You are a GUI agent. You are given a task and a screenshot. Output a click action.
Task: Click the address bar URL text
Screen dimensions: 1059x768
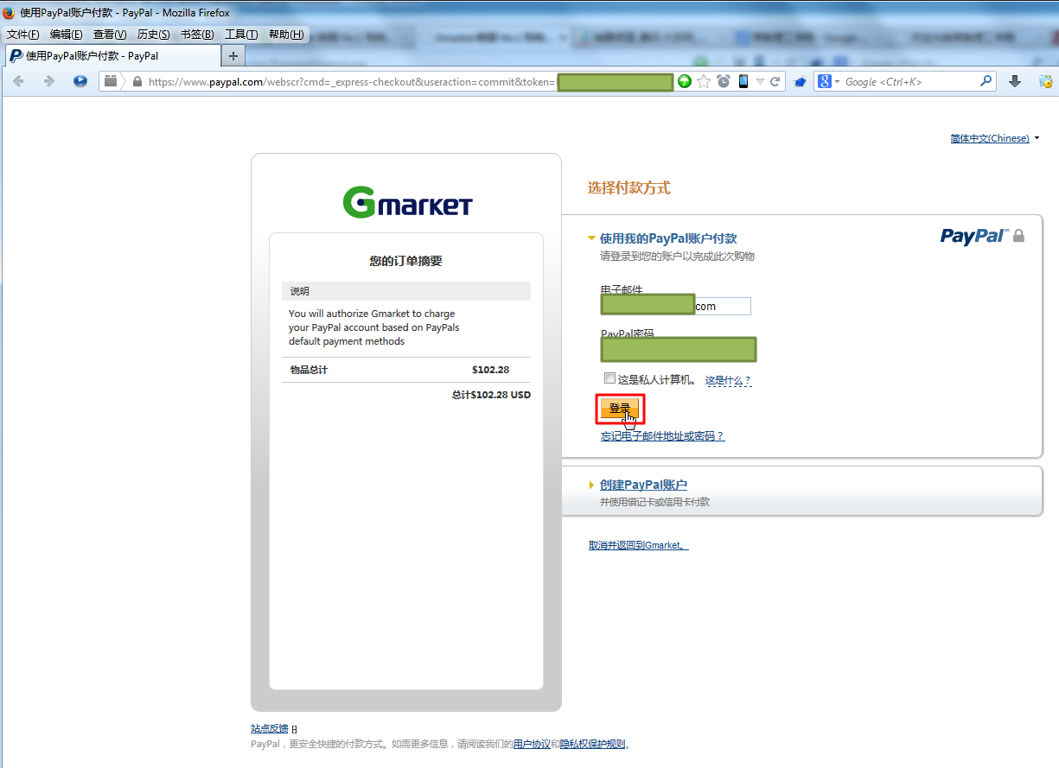pyautogui.click(x=352, y=82)
